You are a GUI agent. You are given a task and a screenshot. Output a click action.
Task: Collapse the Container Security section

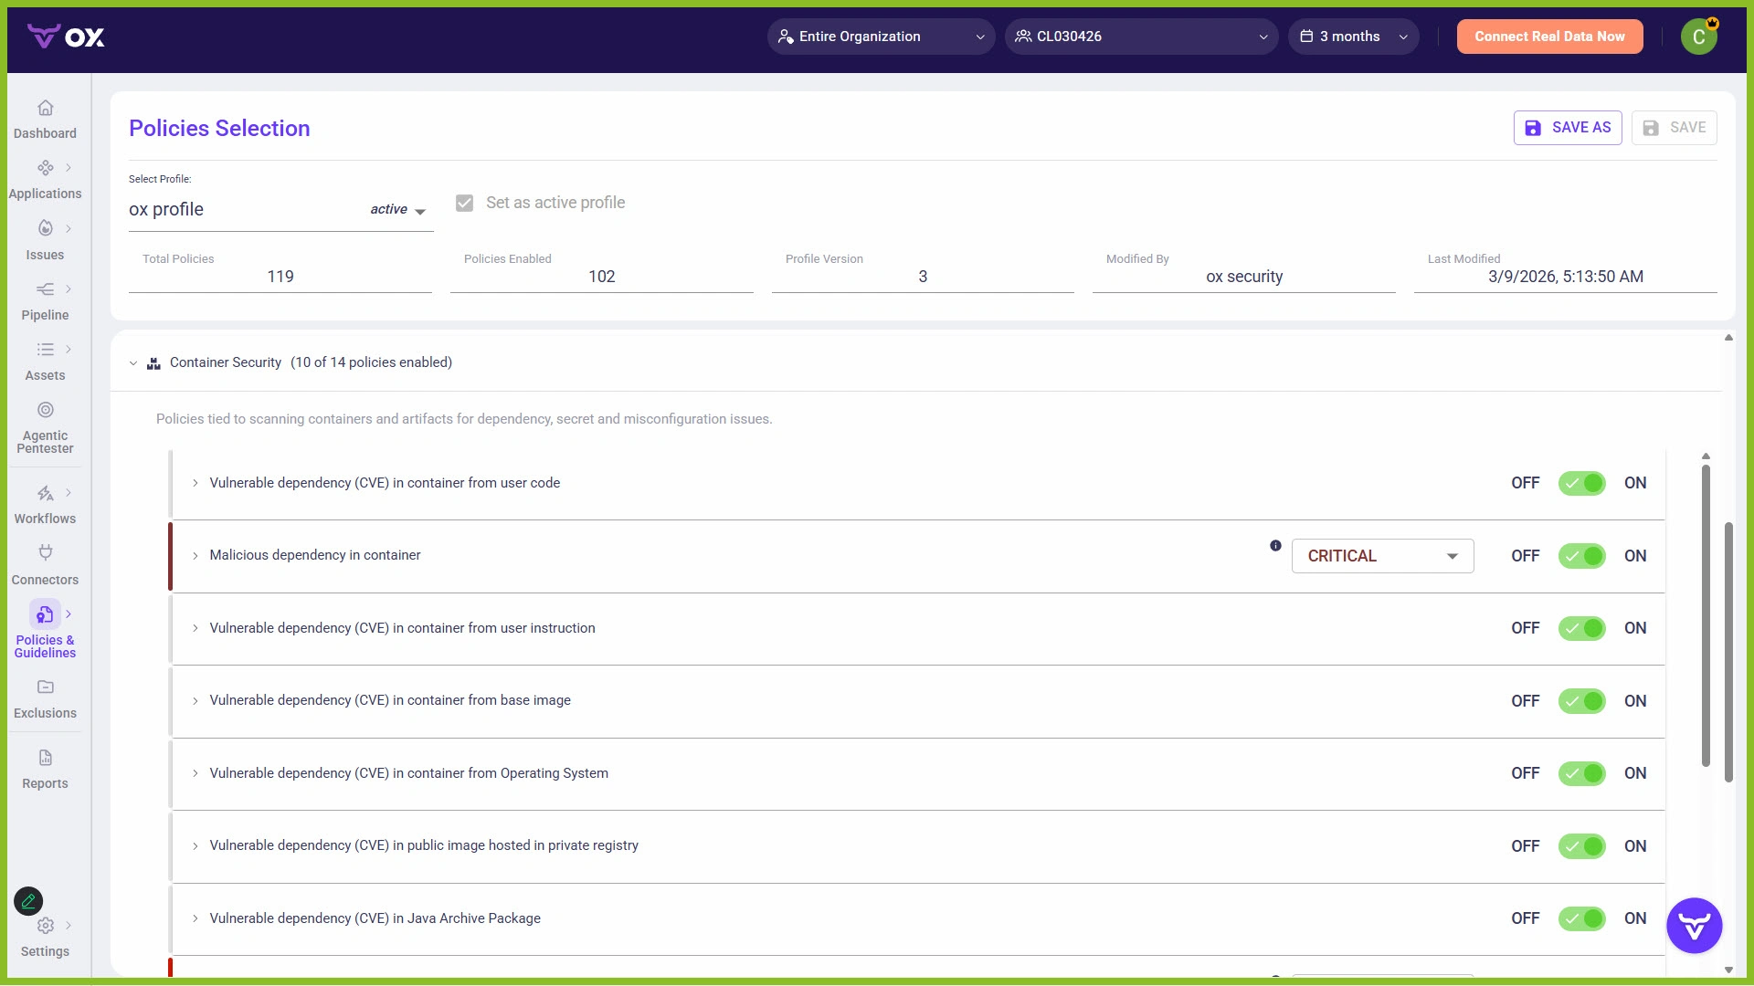[x=133, y=362]
